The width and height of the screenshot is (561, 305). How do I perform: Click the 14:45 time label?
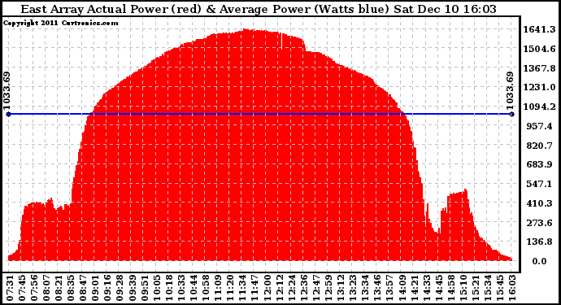coord(439,288)
